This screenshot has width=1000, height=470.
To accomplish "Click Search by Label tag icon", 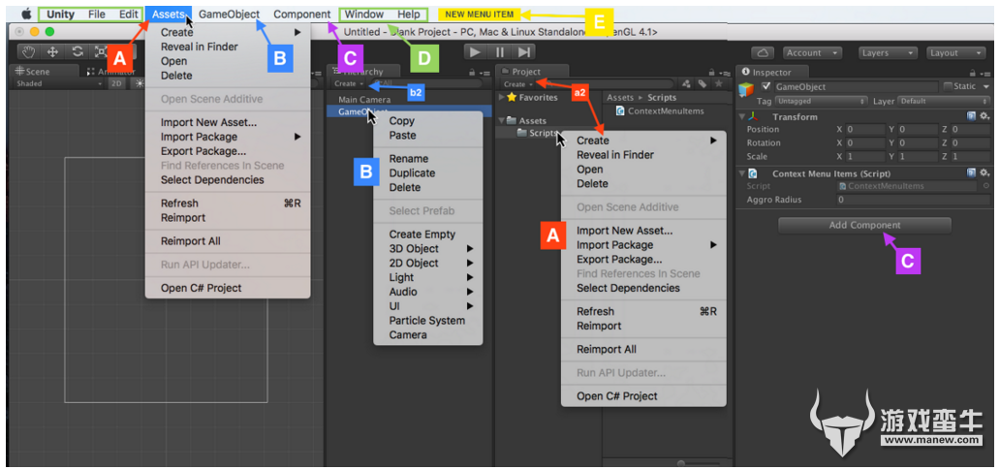I will coord(703,83).
